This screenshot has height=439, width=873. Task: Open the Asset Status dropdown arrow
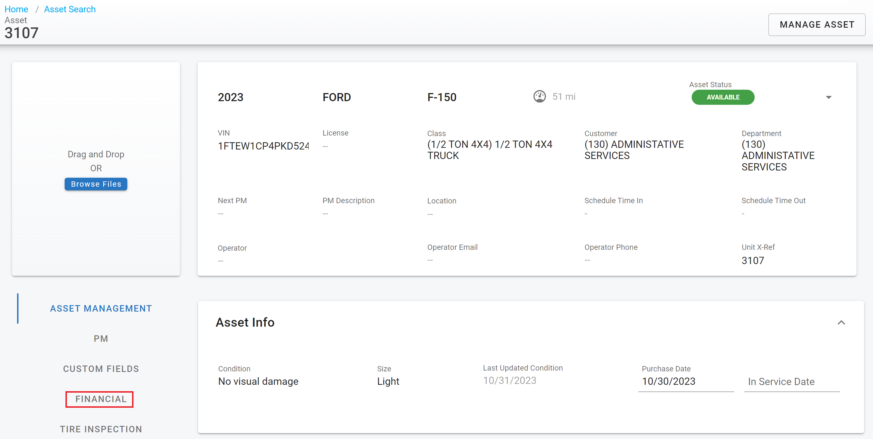coord(829,98)
